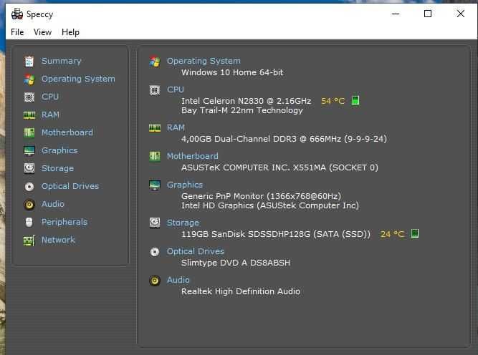Click the Network card icon in sidebar

29,240
